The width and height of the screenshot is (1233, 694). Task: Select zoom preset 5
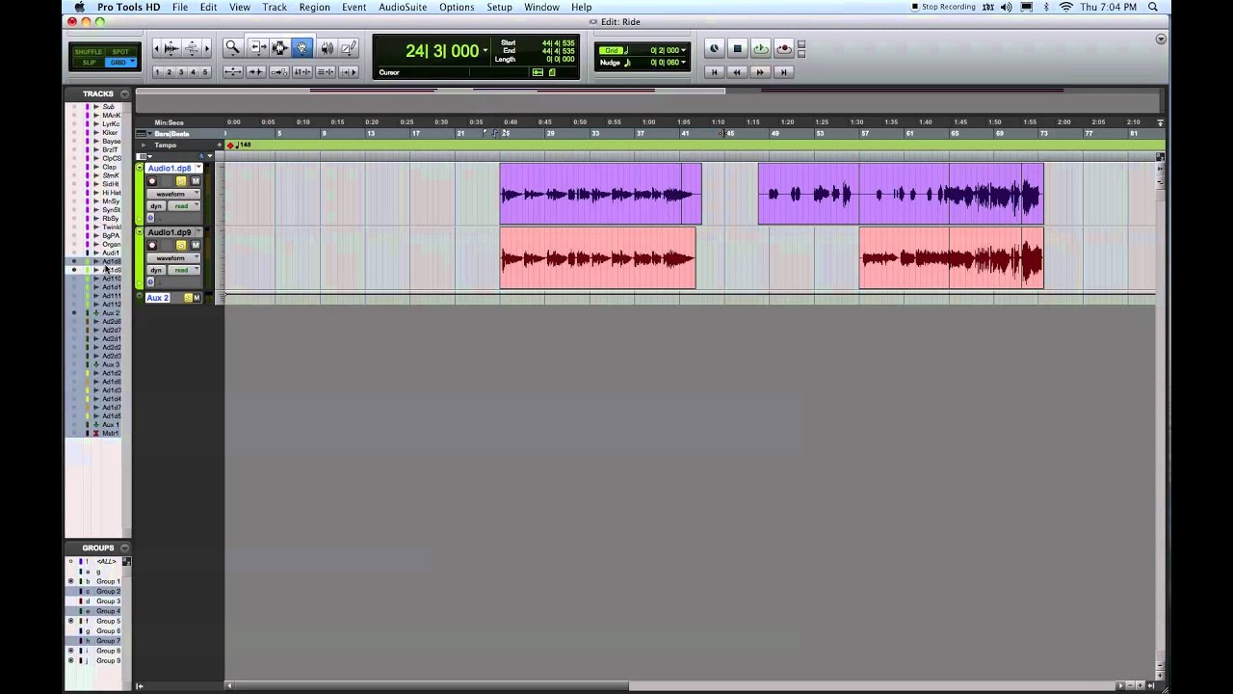click(205, 72)
